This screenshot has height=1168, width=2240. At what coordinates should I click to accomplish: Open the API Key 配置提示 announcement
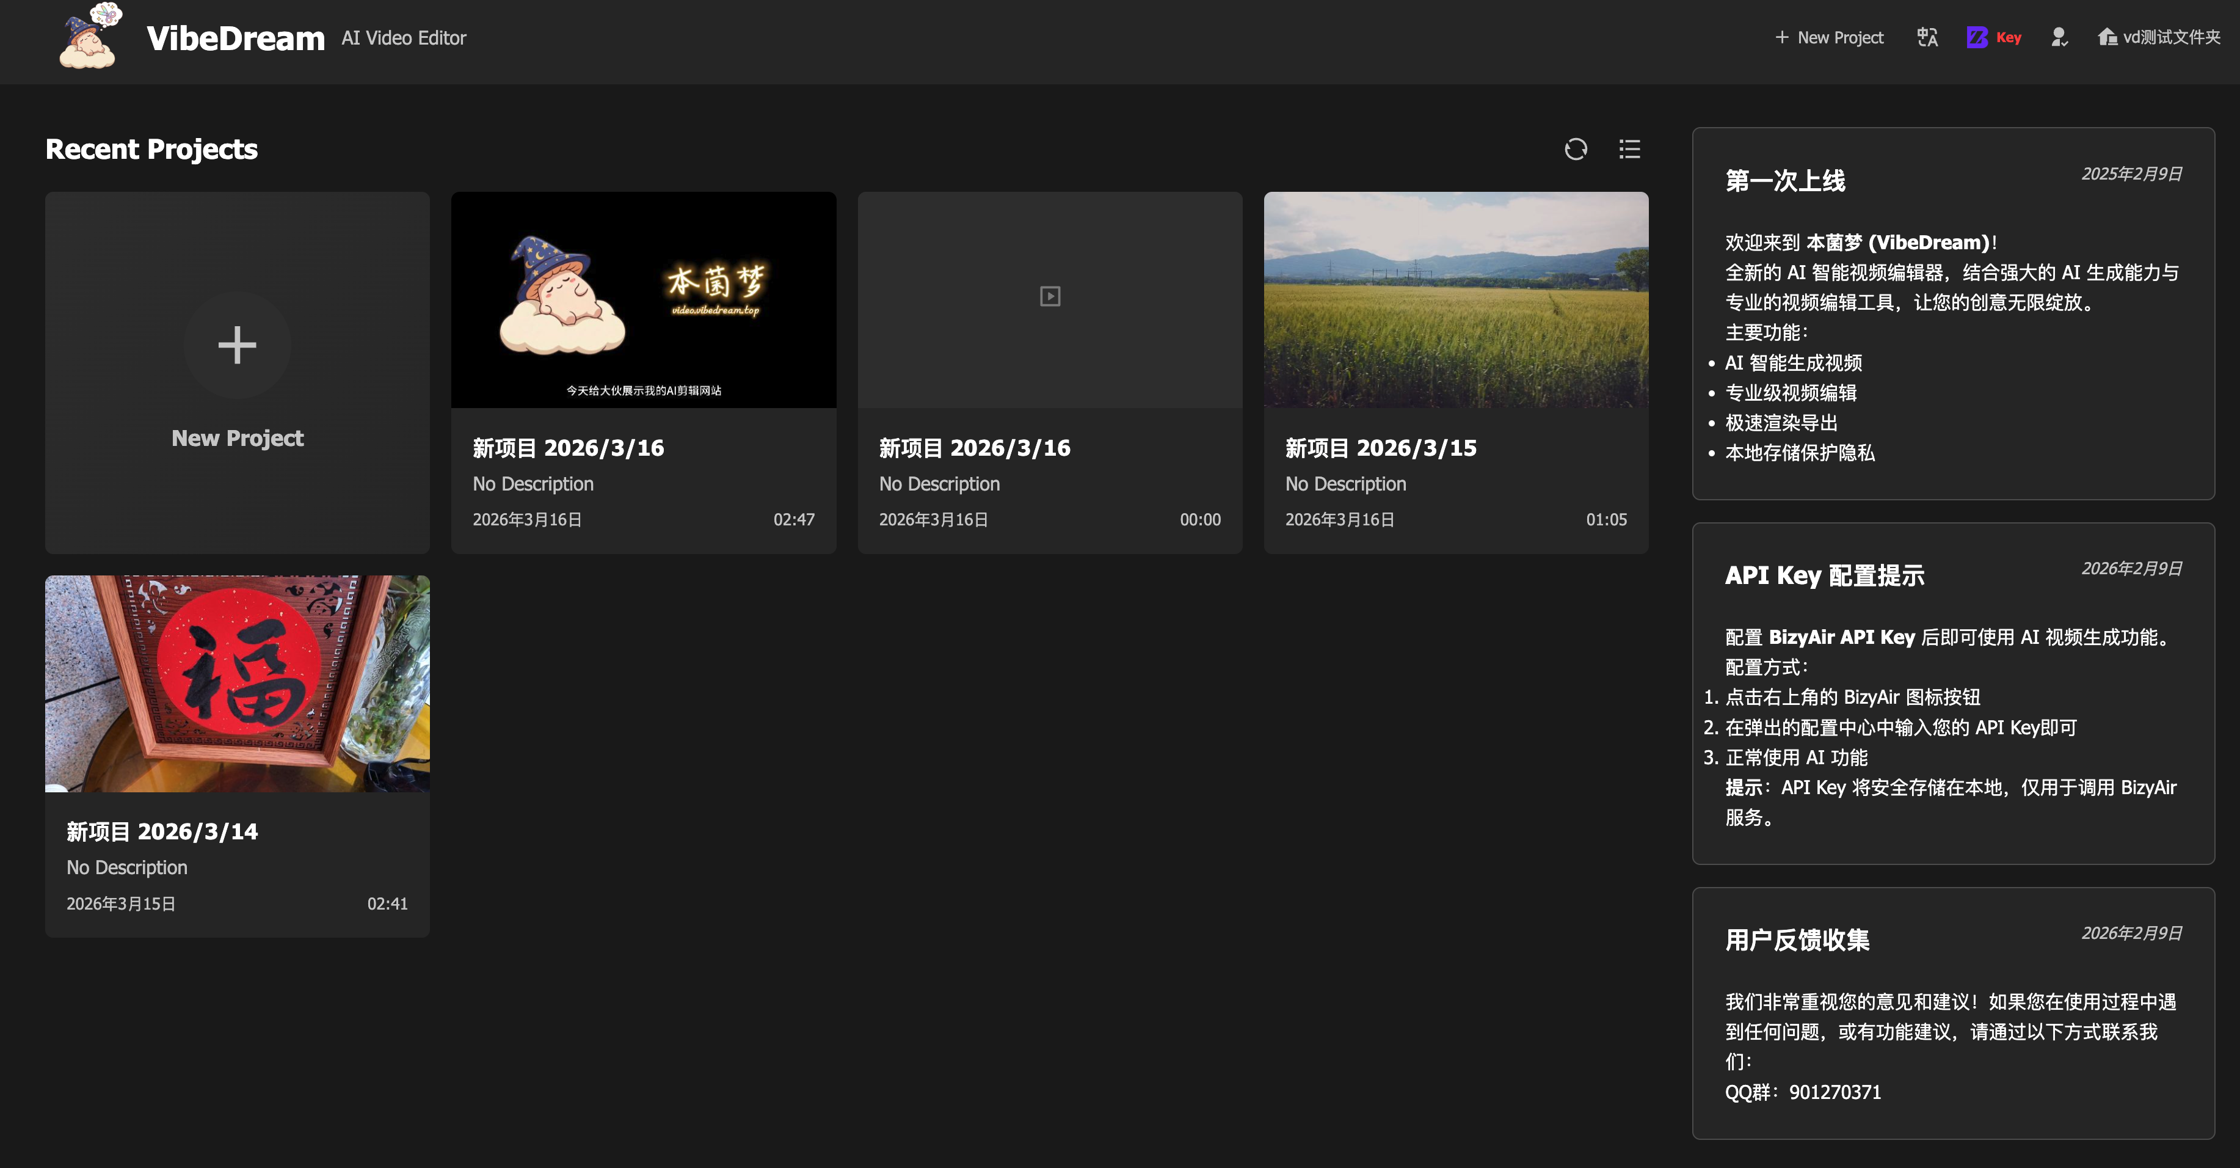click(x=1952, y=693)
